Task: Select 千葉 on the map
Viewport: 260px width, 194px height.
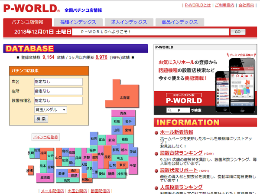Action: (x=133, y=165)
